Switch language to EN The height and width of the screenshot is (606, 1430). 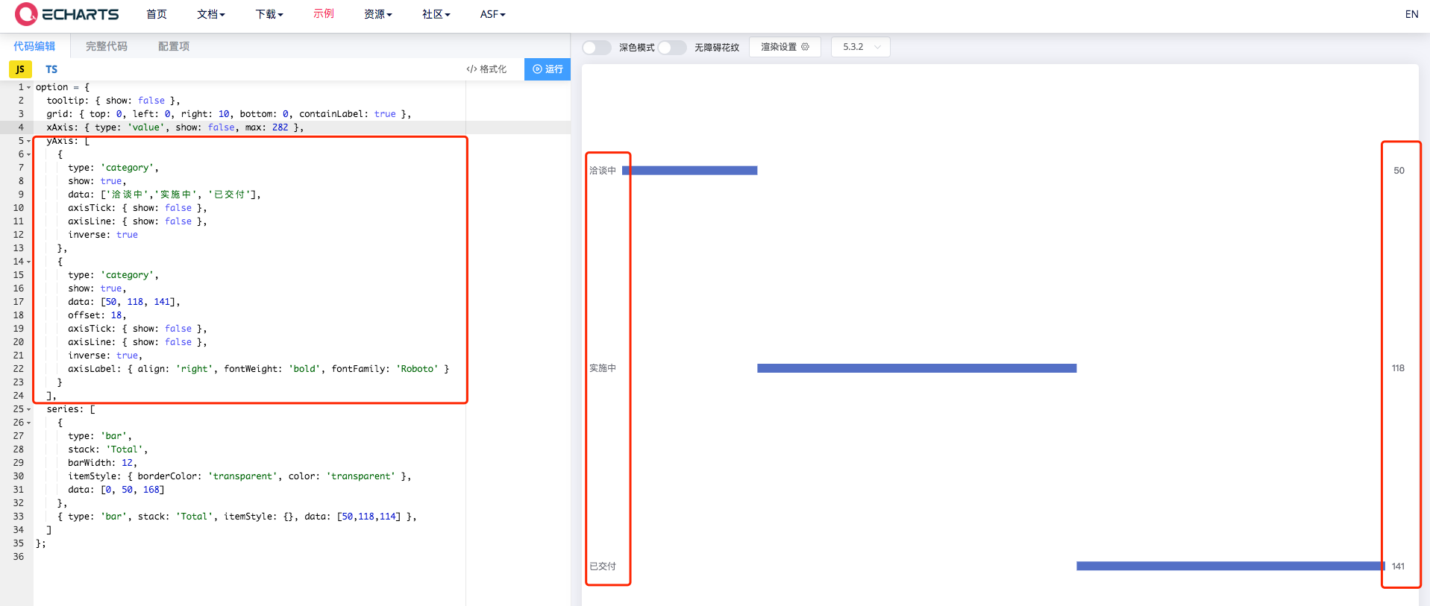[x=1411, y=14]
